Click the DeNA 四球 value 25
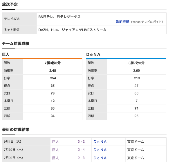The height and width of the screenshot is (163, 170). [x=136, y=116]
